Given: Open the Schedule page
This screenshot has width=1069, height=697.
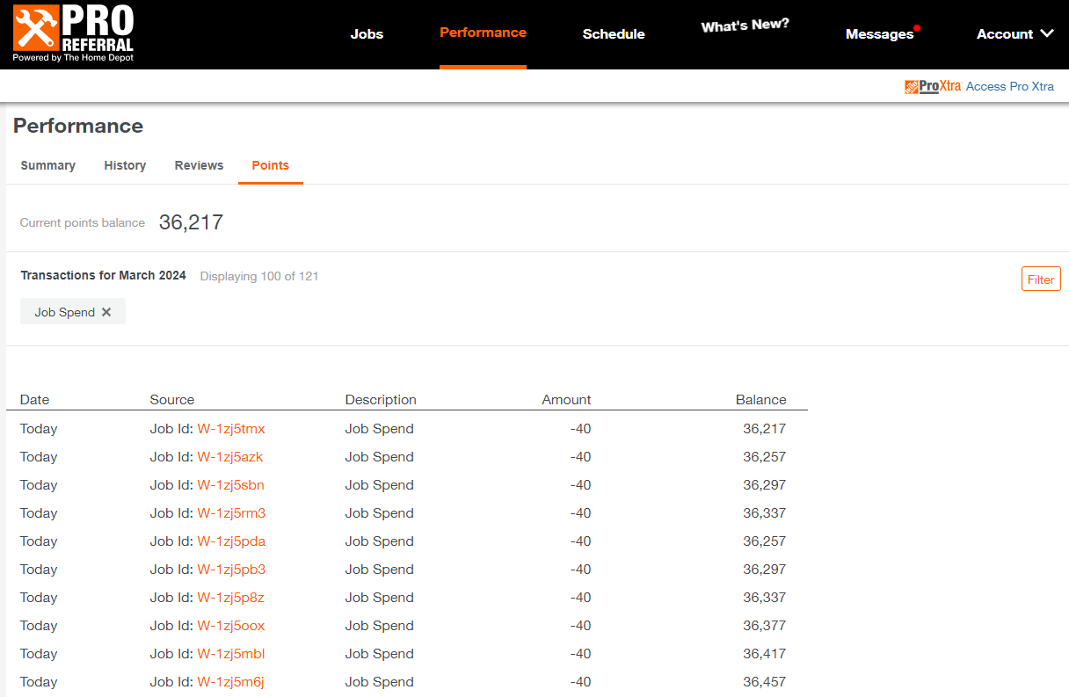Looking at the screenshot, I should tap(614, 33).
